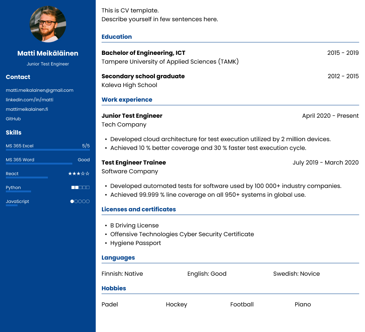The image size is (365, 332).
Task: Click the profile photo of Matti
Action: point(48,24)
